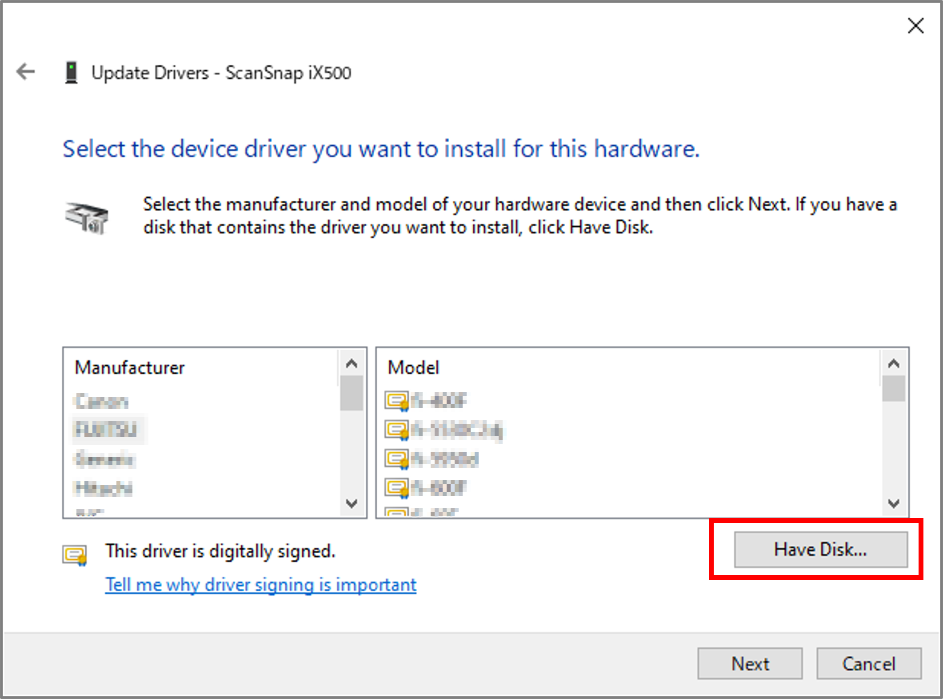The width and height of the screenshot is (943, 699).
Task: Close the Update Drivers dialog
Action: pyautogui.click(x=915, y=26)
